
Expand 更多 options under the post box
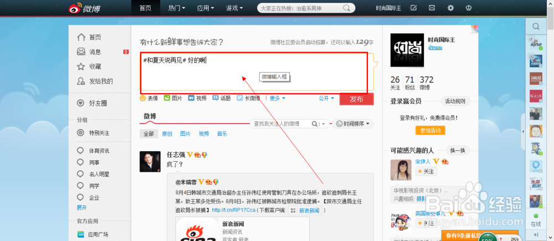(x=278, y=98)
